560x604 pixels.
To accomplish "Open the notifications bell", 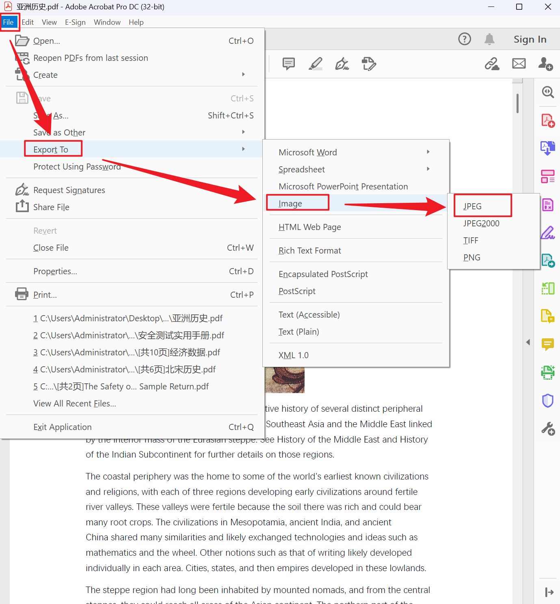I will point(490,39).
